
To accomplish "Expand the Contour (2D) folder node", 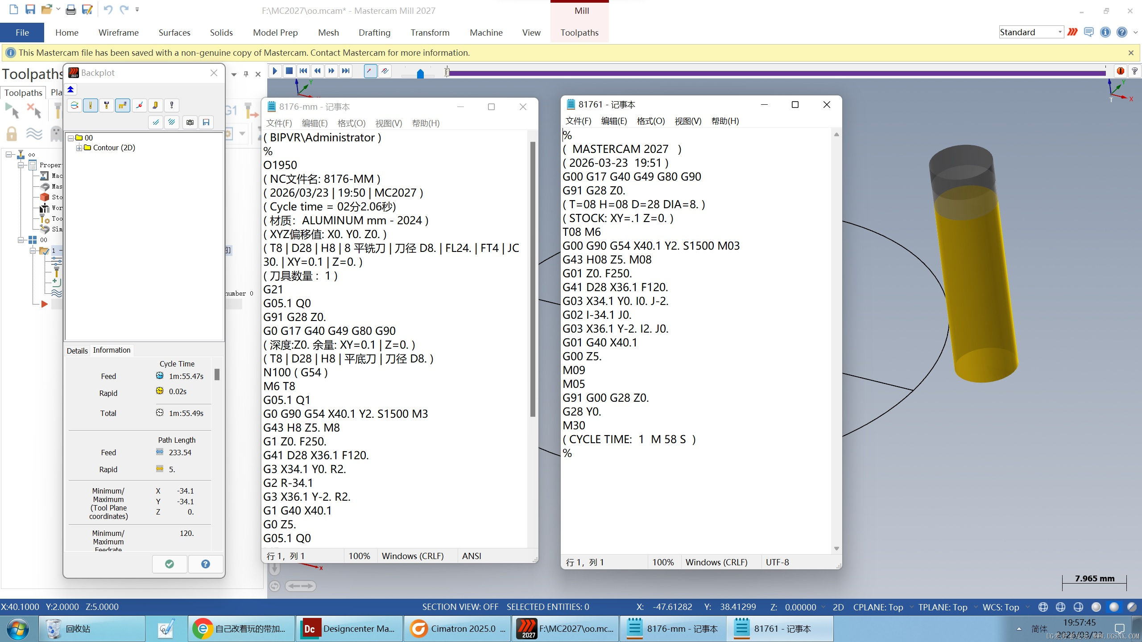I will pyautogui.click(x=79, y=148).
